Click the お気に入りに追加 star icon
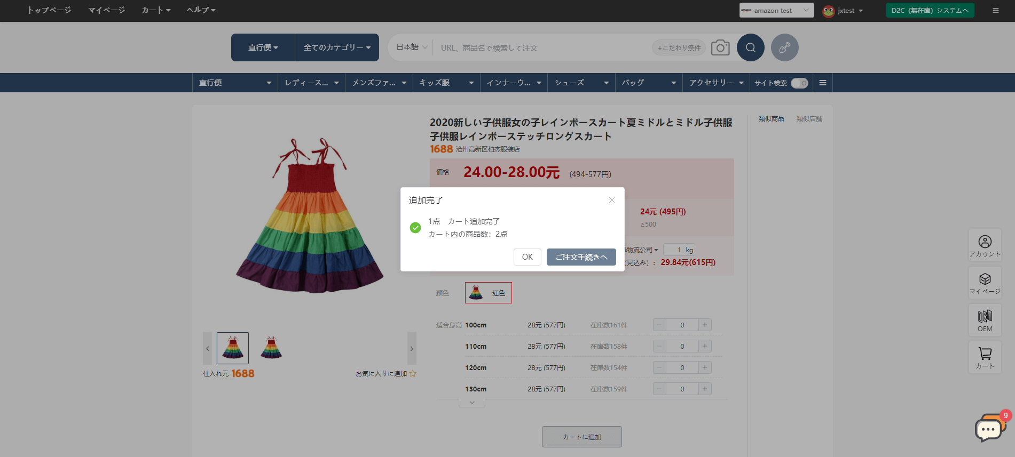Screen dimensions: 1015x457 (x=412, y=374)
